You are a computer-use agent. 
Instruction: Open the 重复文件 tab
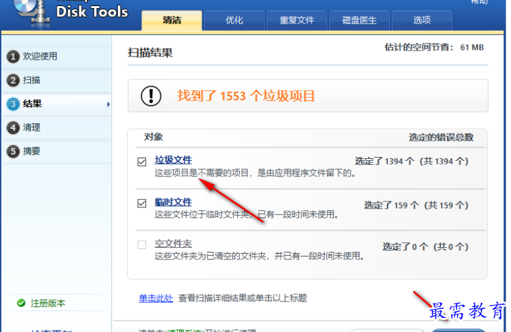[x=296, y=20]
